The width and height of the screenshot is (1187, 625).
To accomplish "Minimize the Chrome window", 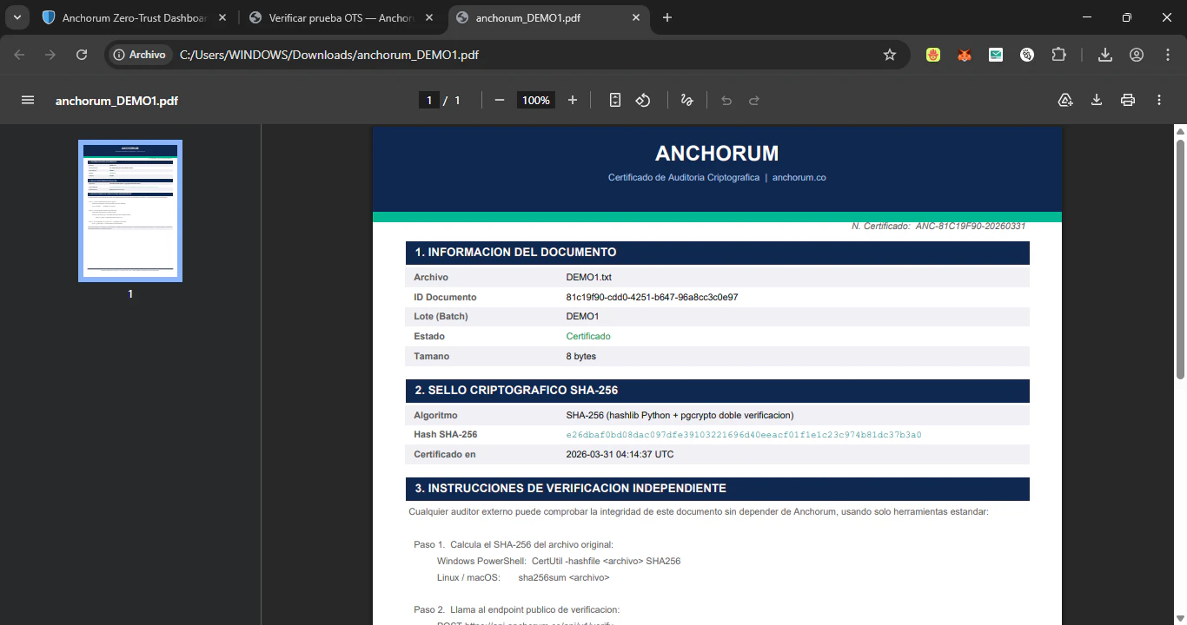I will tap(1087, 17).
